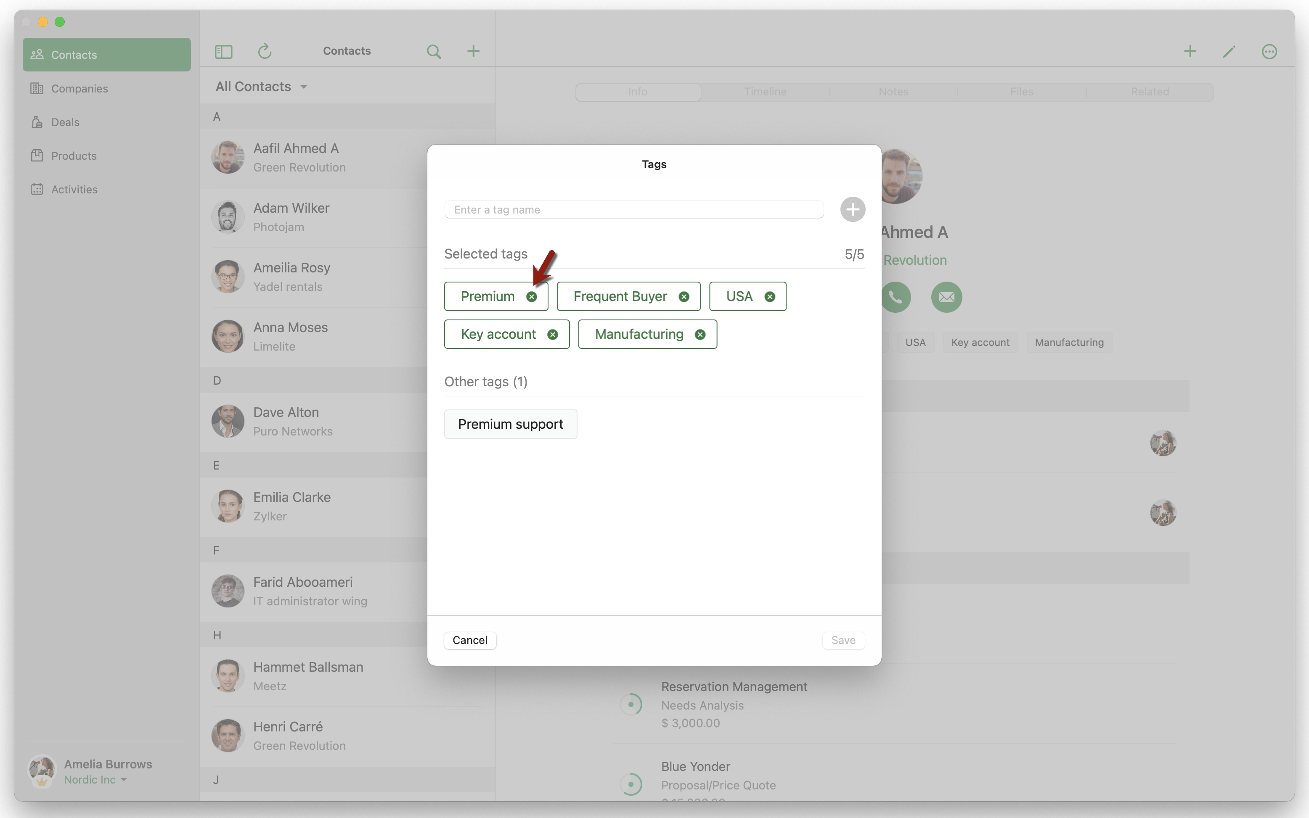
Task: Remove the Manufacturing tag
Action: pyautogui.click(x=700, y=334)
